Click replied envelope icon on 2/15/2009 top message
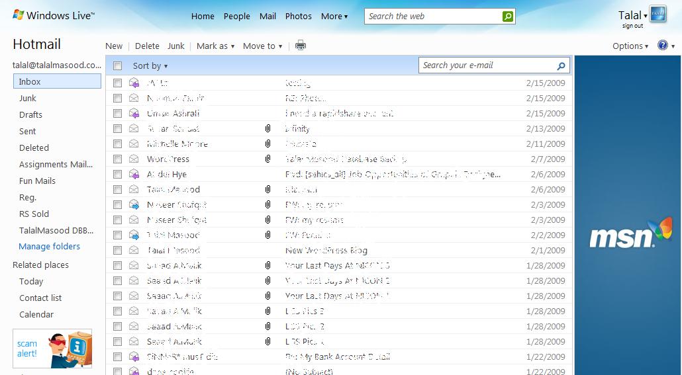The height and width of the screenshot is (375, 682). click(x=134, y=83)
